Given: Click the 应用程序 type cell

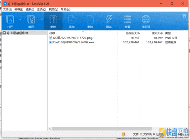Looking at the screenshot, I should tap(171, 42).
